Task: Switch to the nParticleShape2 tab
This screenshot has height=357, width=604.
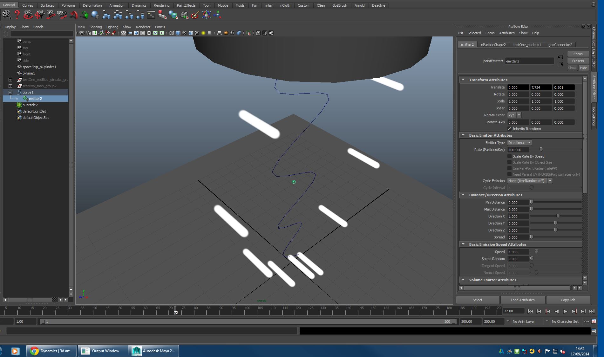Action: pyautogui.click(x=493, y=45)
